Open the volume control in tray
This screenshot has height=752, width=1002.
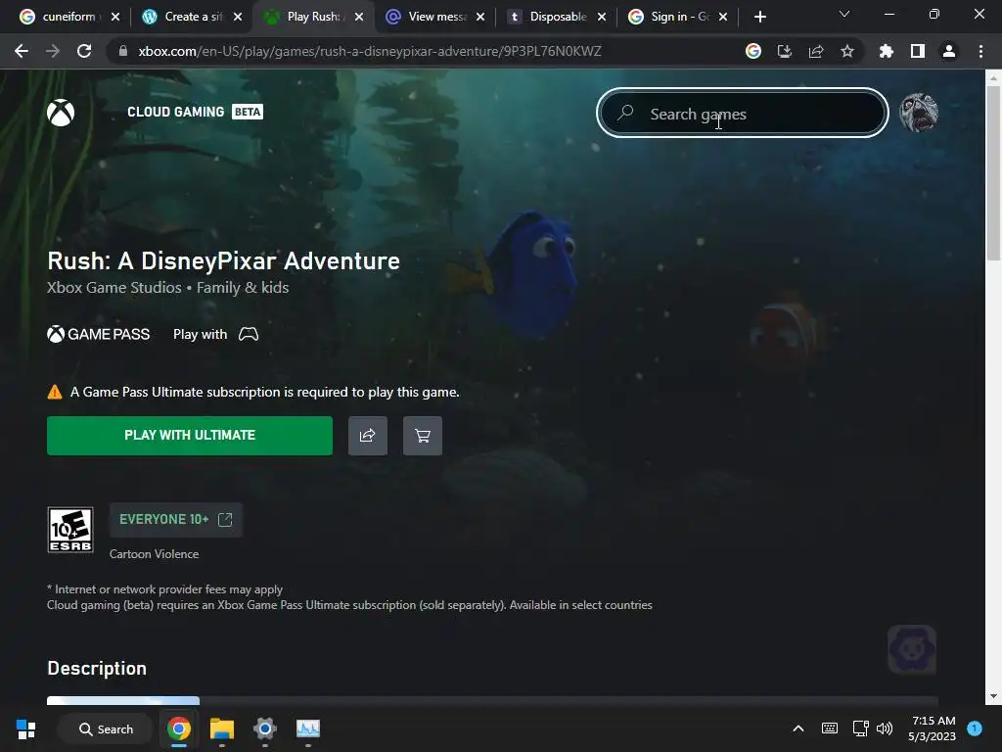tap(885, 728)
